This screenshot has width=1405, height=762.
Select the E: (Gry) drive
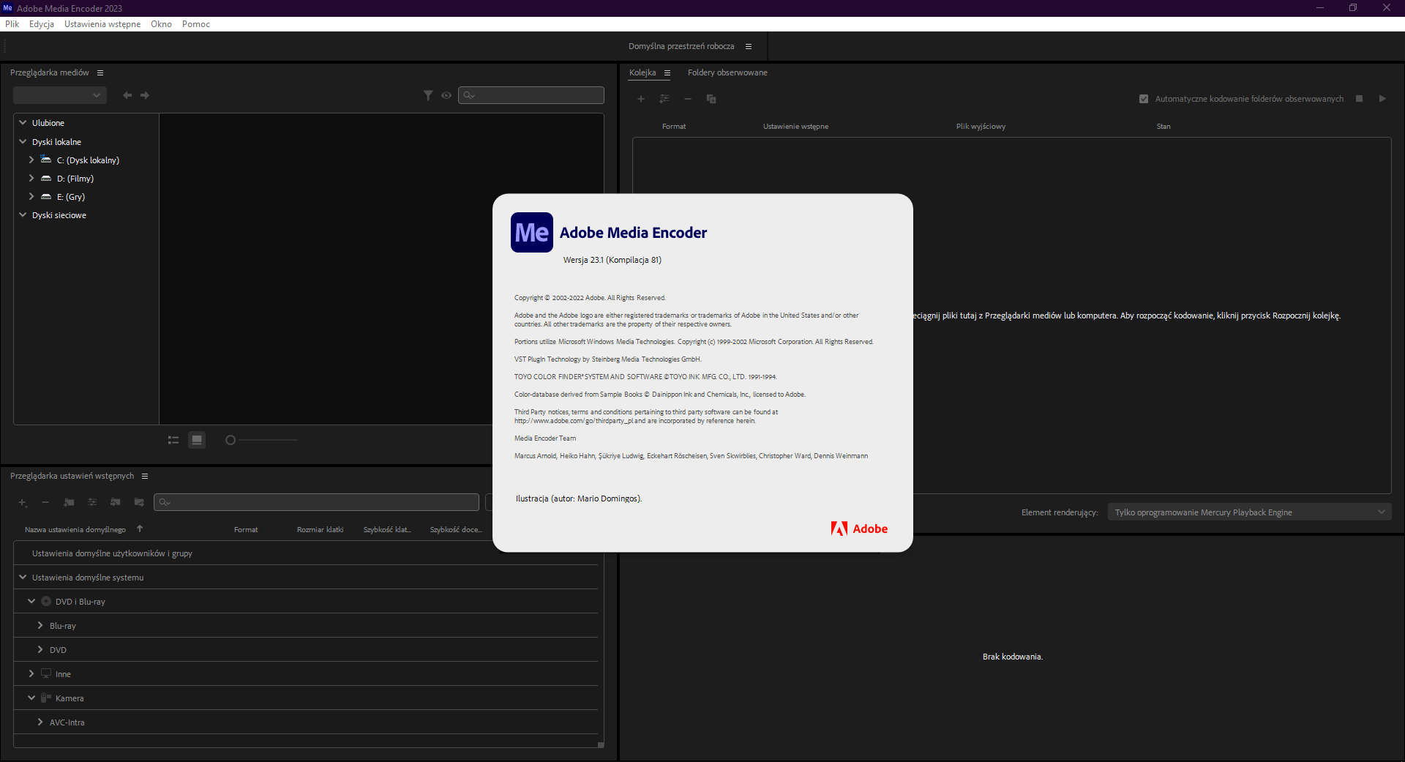(x=71, y=197)
